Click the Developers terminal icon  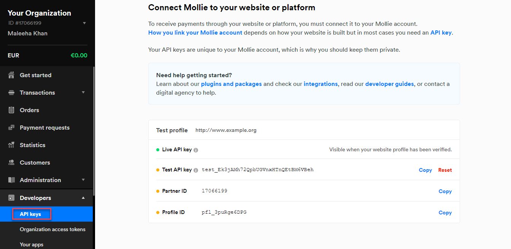(x=11, y=198)
